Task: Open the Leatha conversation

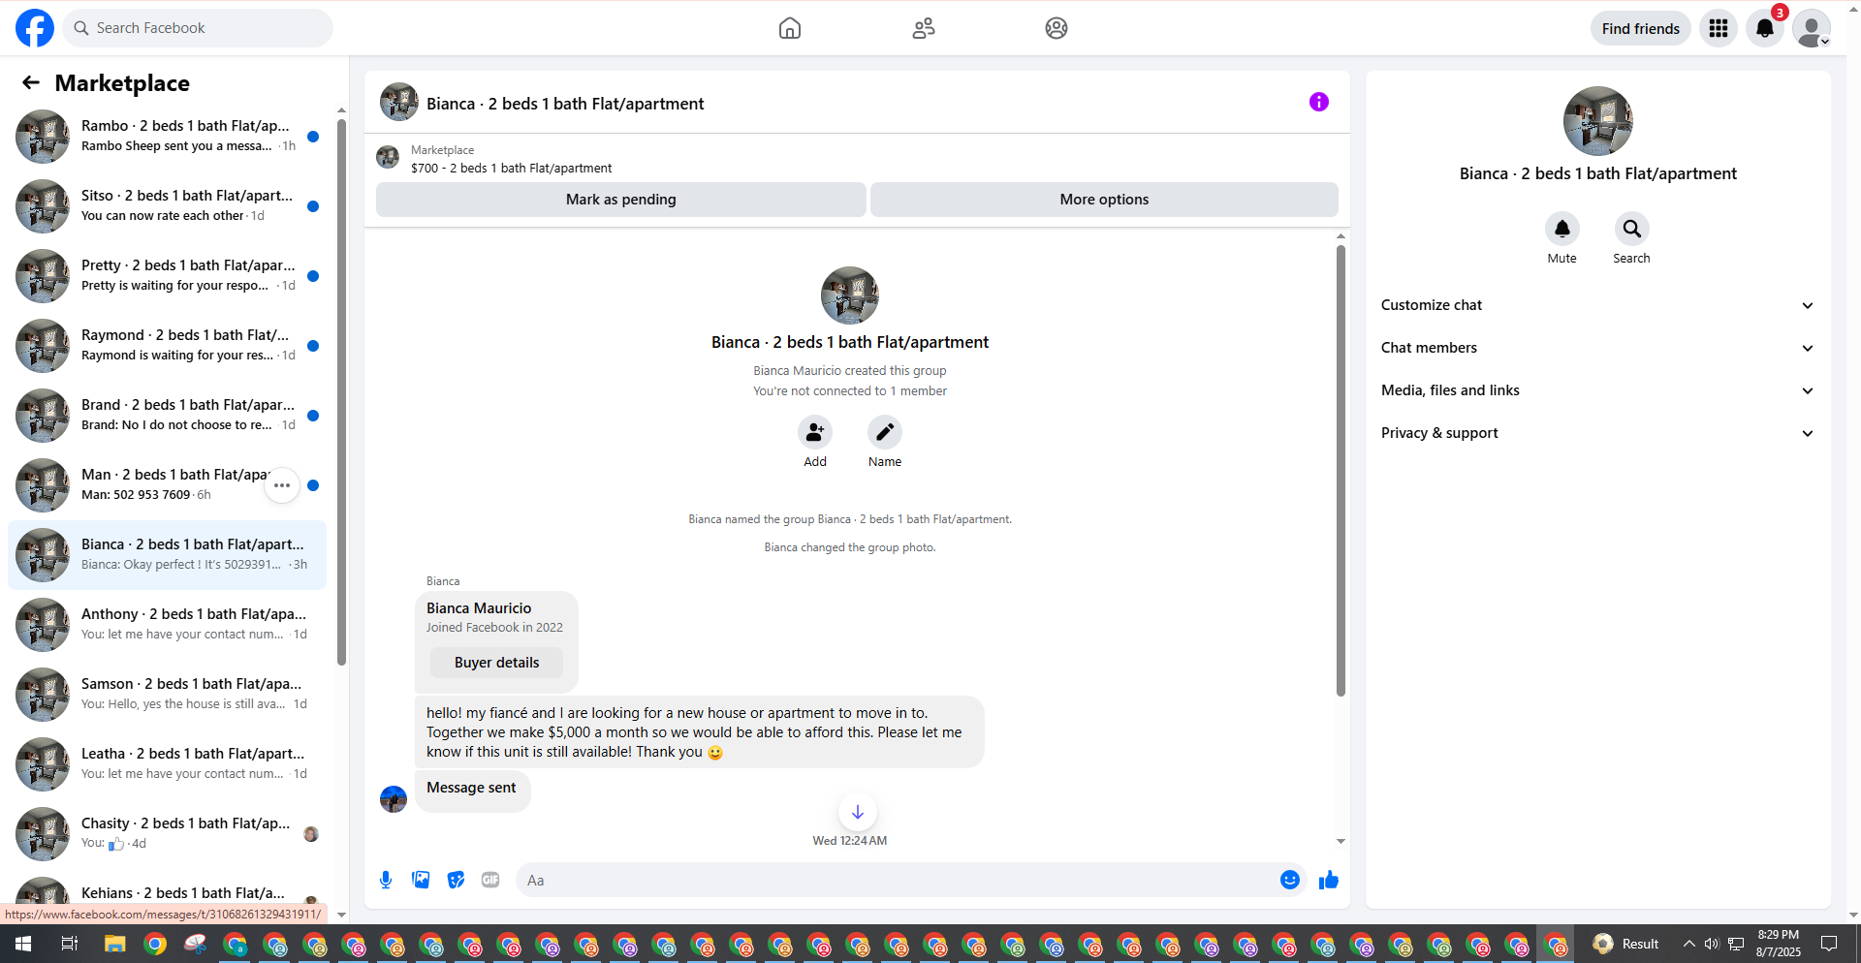Action: click(x=167, y=764)
